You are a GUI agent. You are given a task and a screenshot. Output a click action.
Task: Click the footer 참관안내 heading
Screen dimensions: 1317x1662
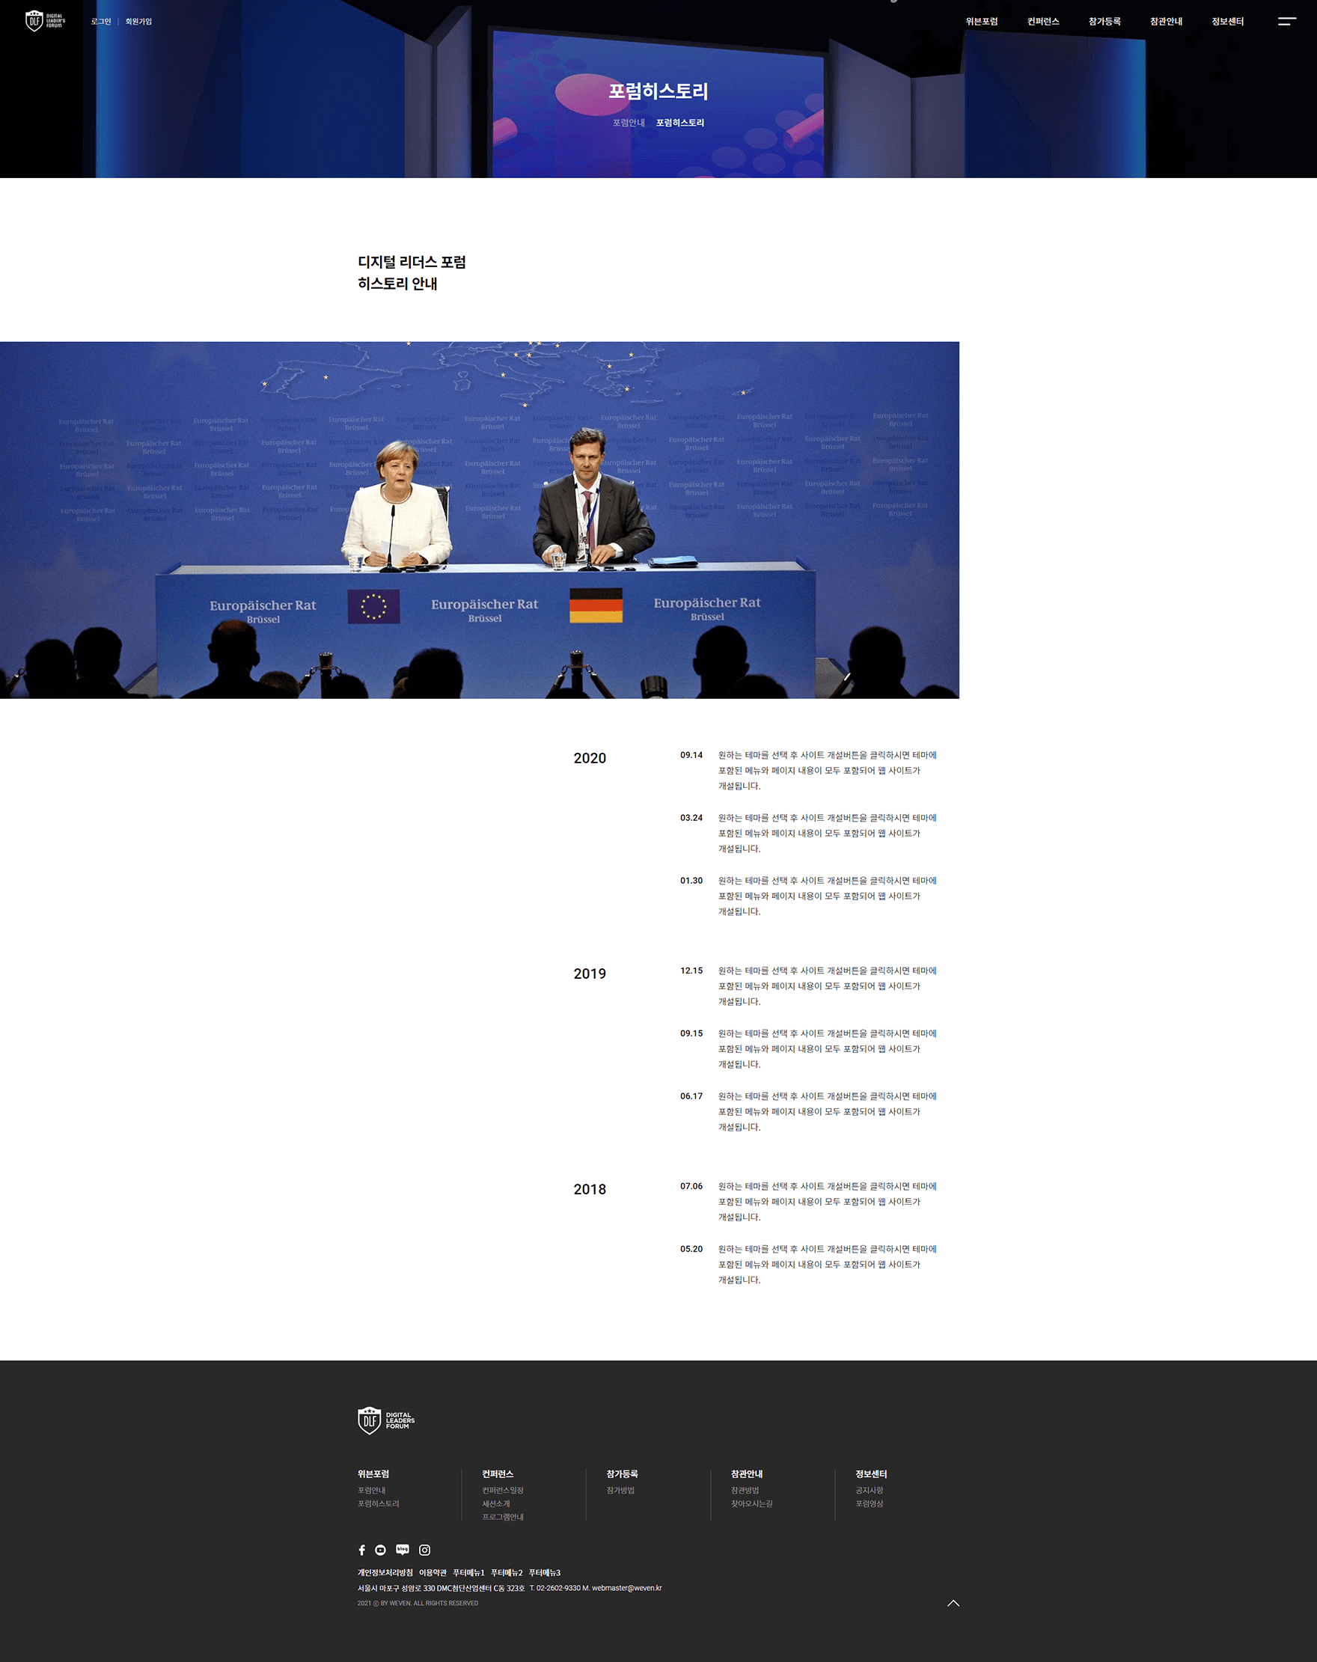(748, 1474)
